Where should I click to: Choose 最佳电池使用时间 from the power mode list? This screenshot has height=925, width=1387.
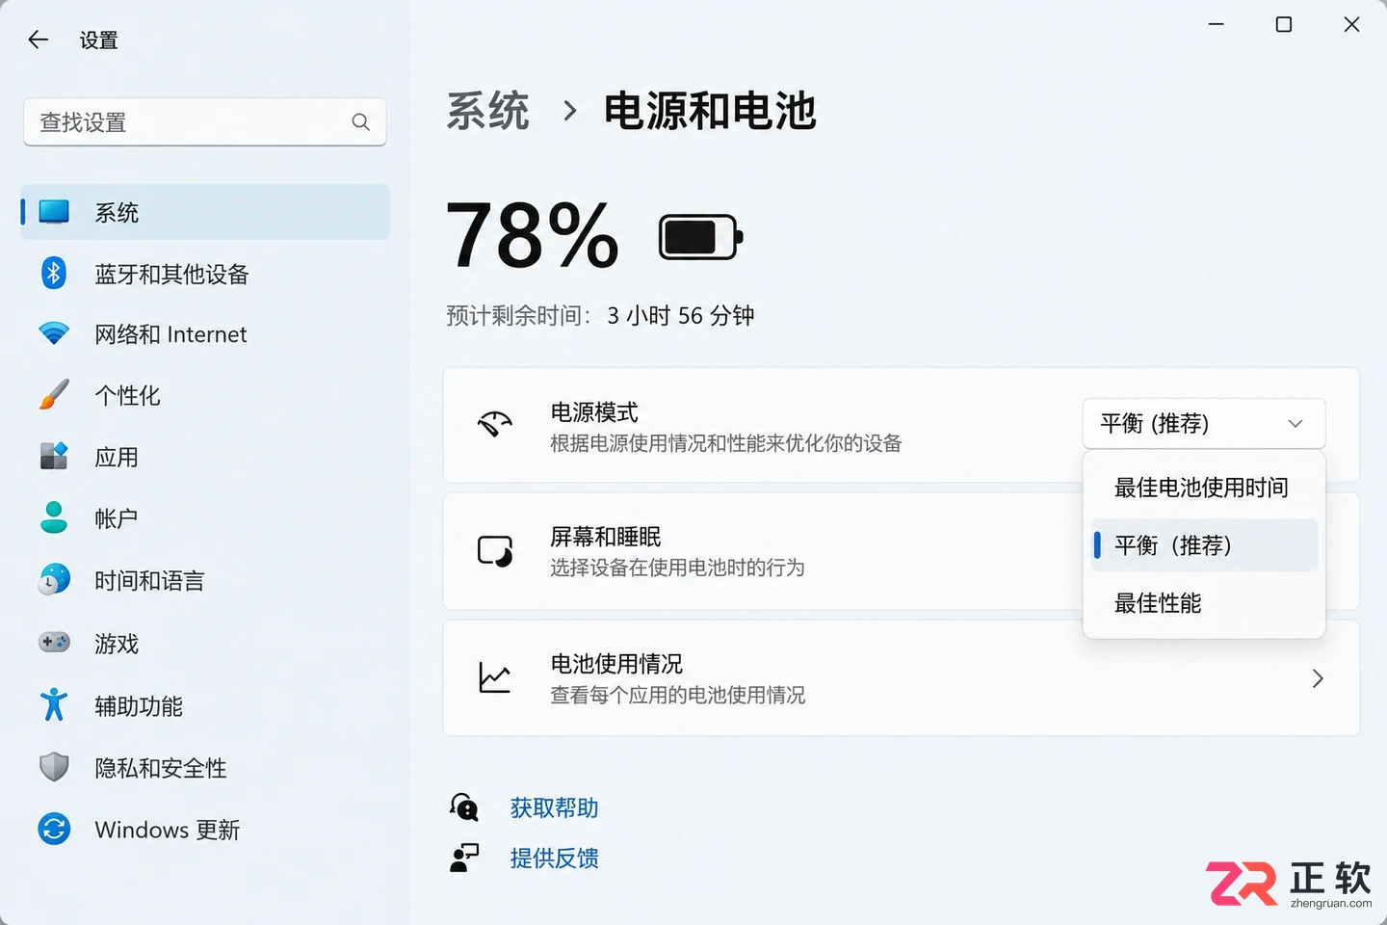point(1204,488)
